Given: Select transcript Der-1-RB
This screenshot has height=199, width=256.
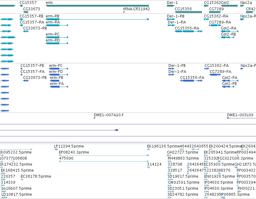Looking at the screenshot, I should (x=175, y=16).
